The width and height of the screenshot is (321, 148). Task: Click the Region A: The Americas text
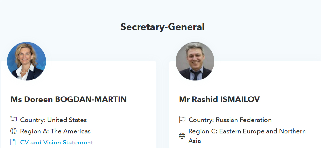tap(55, 131)
